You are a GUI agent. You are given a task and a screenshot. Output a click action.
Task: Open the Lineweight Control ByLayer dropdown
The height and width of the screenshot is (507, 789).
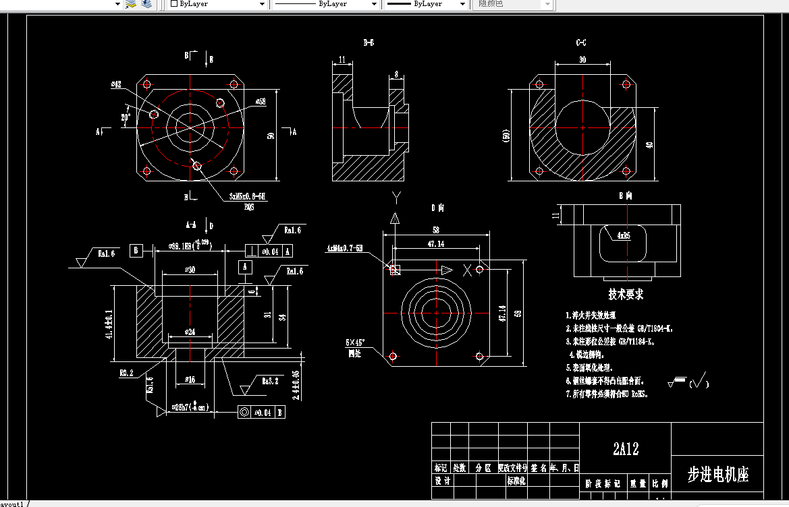462,4
